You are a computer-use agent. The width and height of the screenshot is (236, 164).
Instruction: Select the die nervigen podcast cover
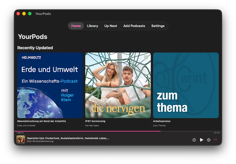[118, 85]
